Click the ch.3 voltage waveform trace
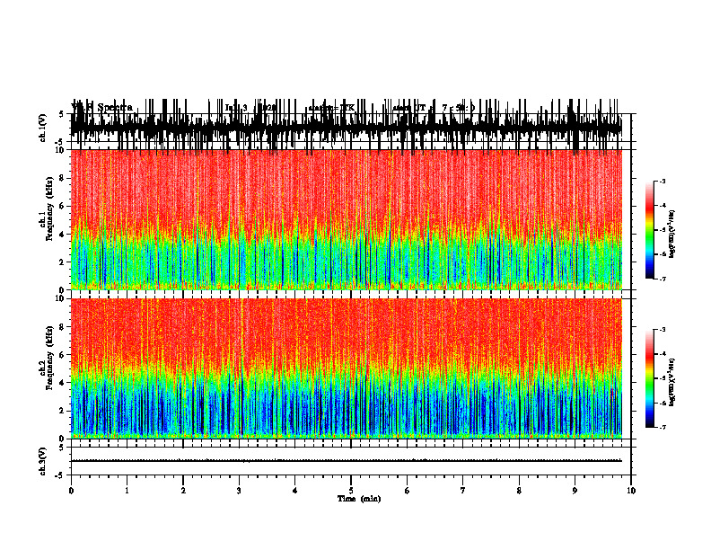 346,461
